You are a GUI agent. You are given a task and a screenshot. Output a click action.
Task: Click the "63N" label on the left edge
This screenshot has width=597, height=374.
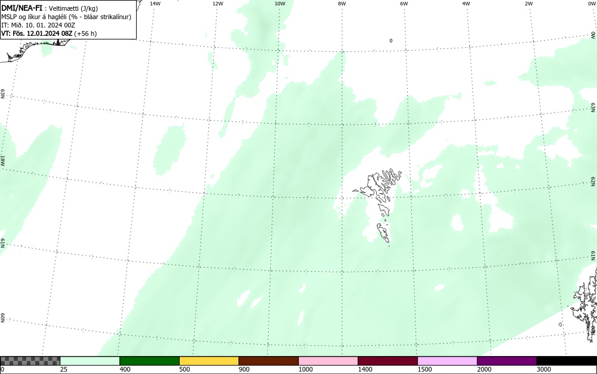click(2, 94)
